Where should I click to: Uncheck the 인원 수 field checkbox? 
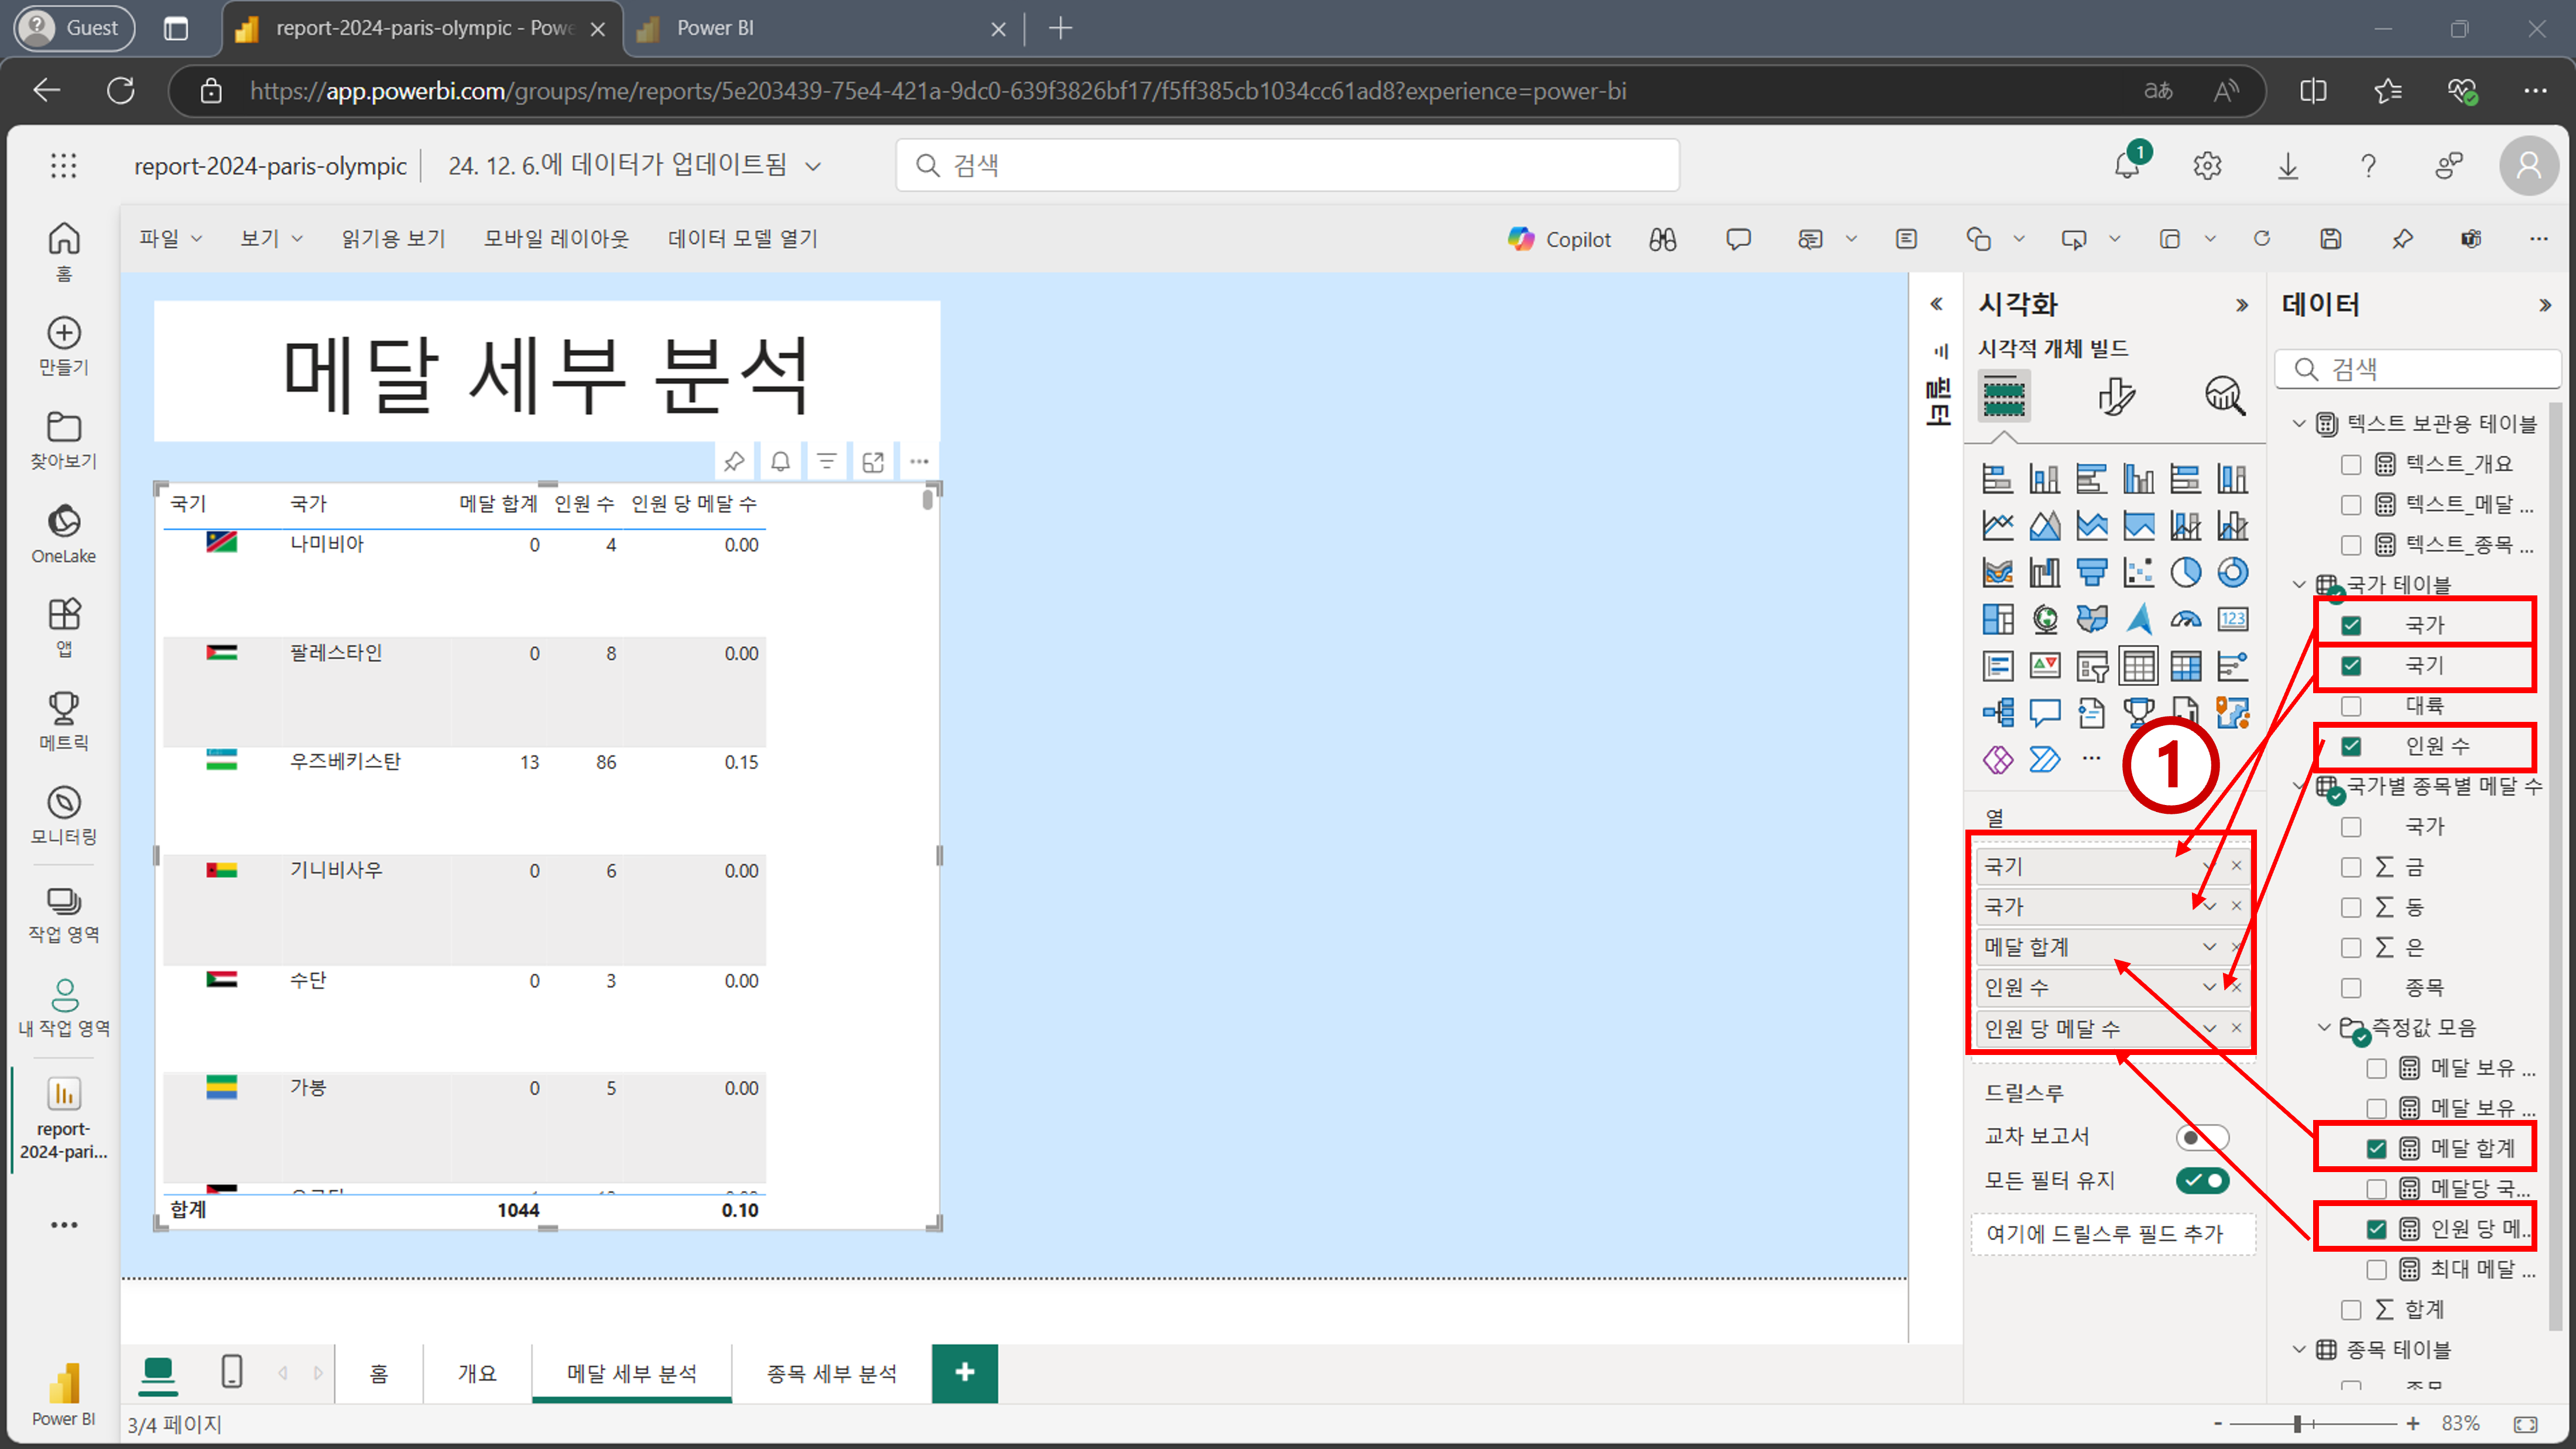(x=2351, y=746)
